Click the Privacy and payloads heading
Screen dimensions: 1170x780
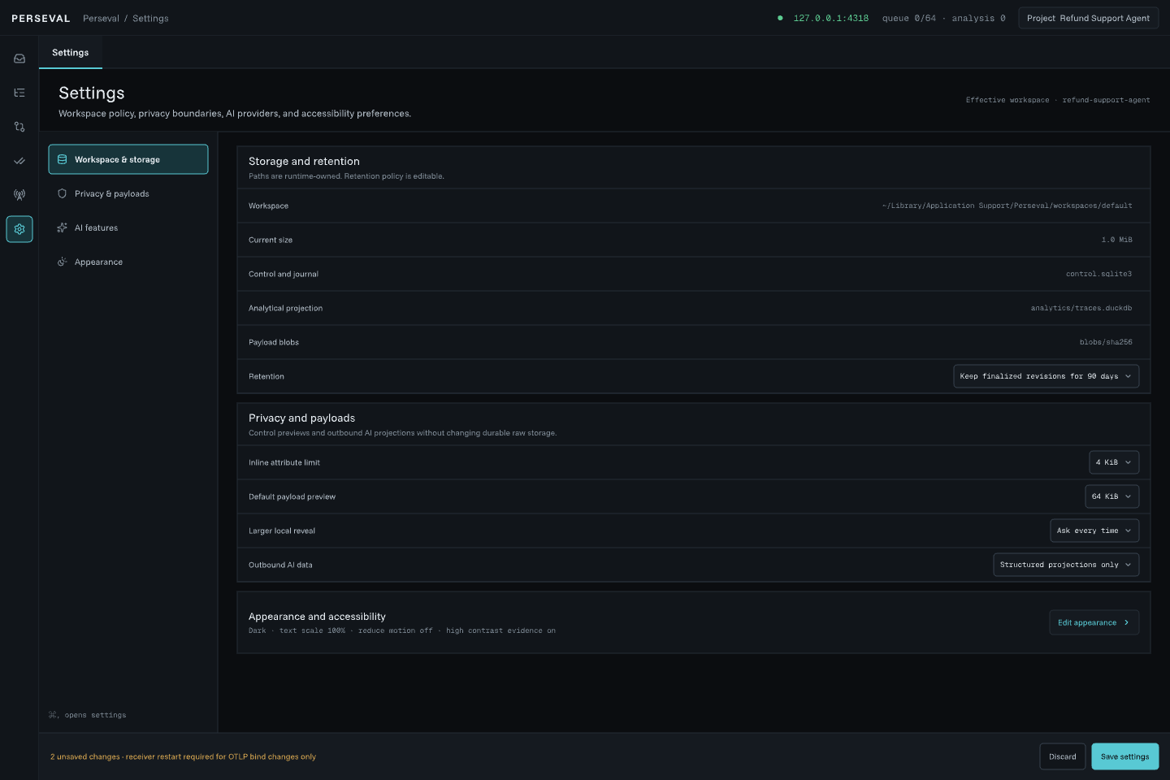(301, 418)
